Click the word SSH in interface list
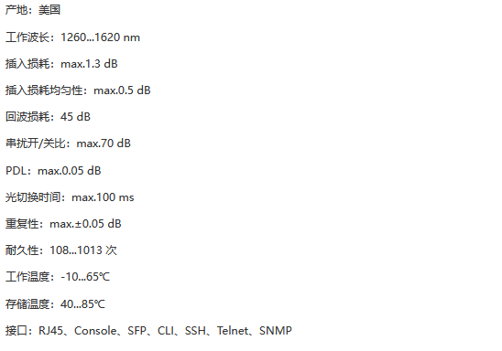This screenshot has height=351, width=502. [195, 331]
